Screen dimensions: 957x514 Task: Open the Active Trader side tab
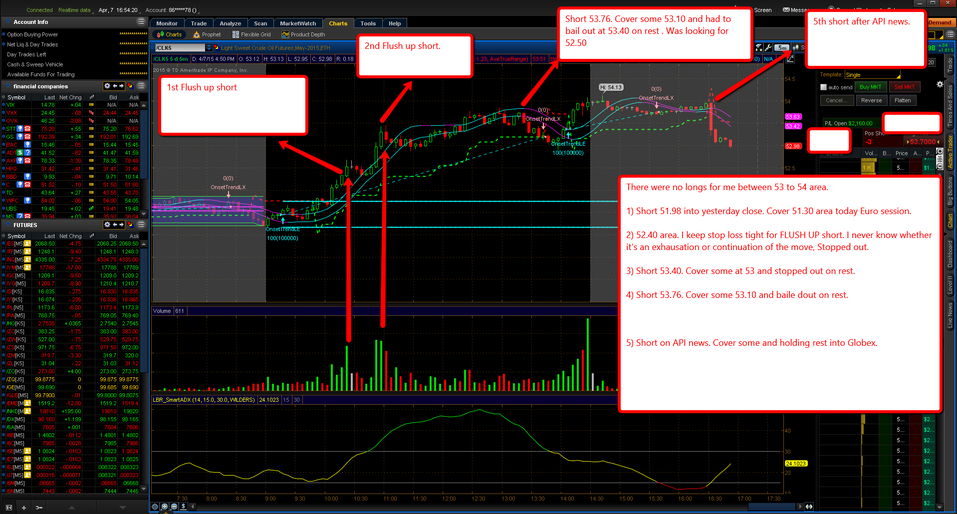pyautogui.click(x=950, y=151)
